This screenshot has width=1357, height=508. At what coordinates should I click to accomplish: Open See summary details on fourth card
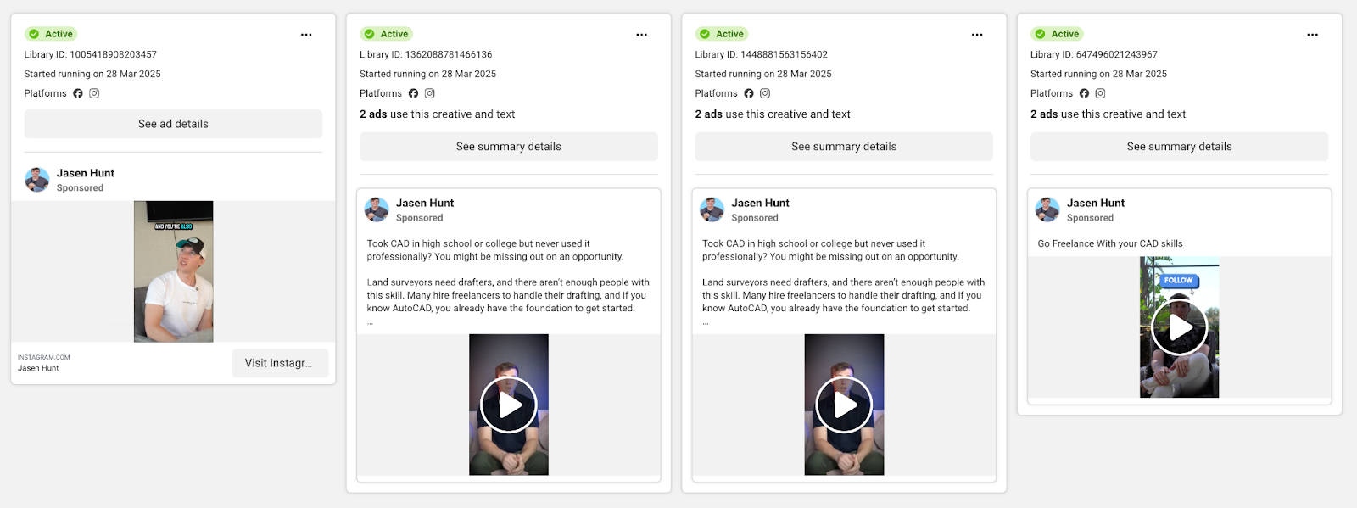pyautogui.click(x=1179, y=147)
